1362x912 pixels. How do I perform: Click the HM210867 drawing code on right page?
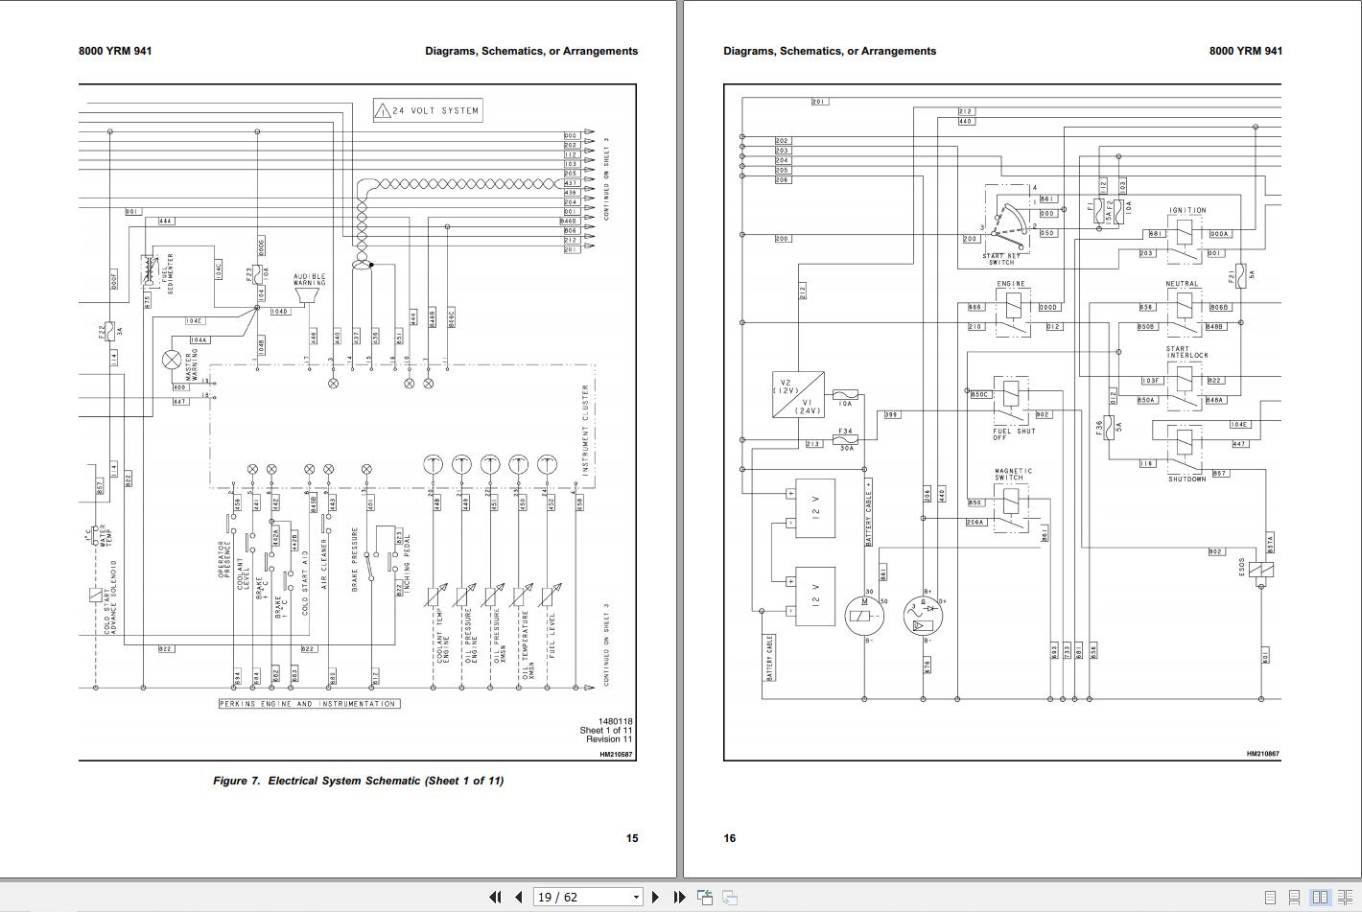click(x=1263, y=754)
